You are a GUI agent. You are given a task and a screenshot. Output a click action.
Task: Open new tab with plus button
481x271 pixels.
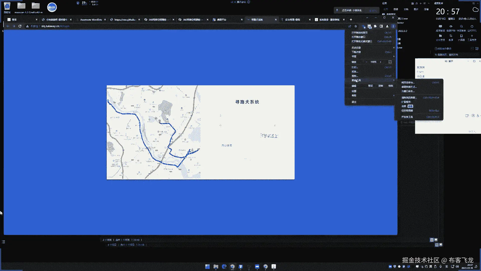point(351,20)
